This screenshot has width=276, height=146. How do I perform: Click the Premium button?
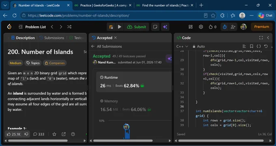(x=261, y=27)
